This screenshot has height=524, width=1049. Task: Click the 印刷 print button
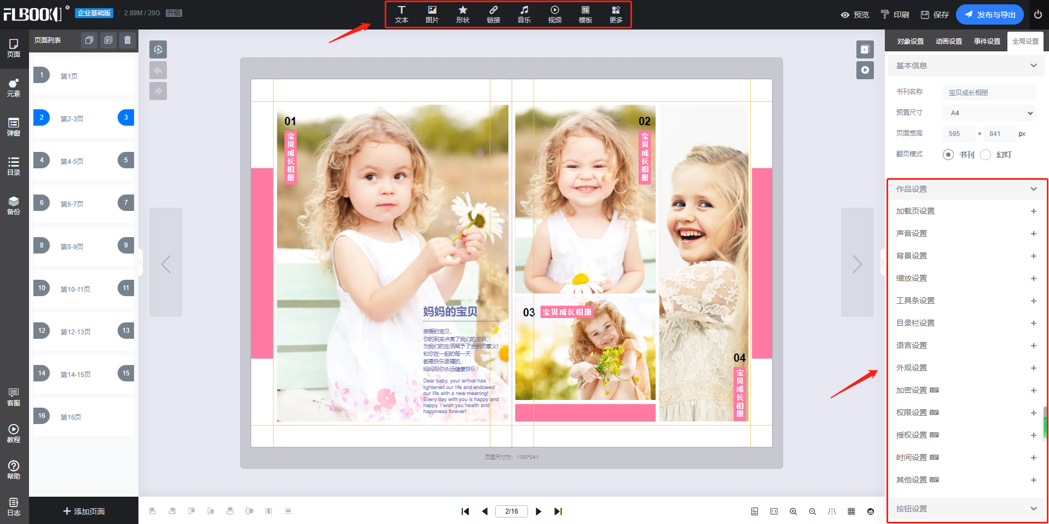click(895, 15)
